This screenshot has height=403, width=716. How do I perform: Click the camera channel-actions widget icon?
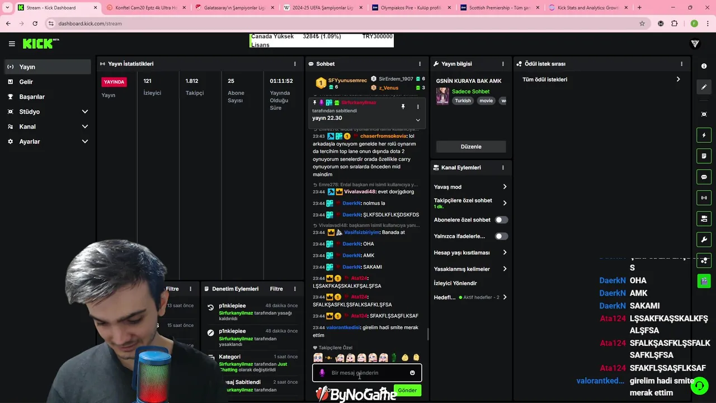pyautogui.click(x=704, y=218)
